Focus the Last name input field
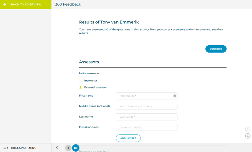 [x=146, y=117]
